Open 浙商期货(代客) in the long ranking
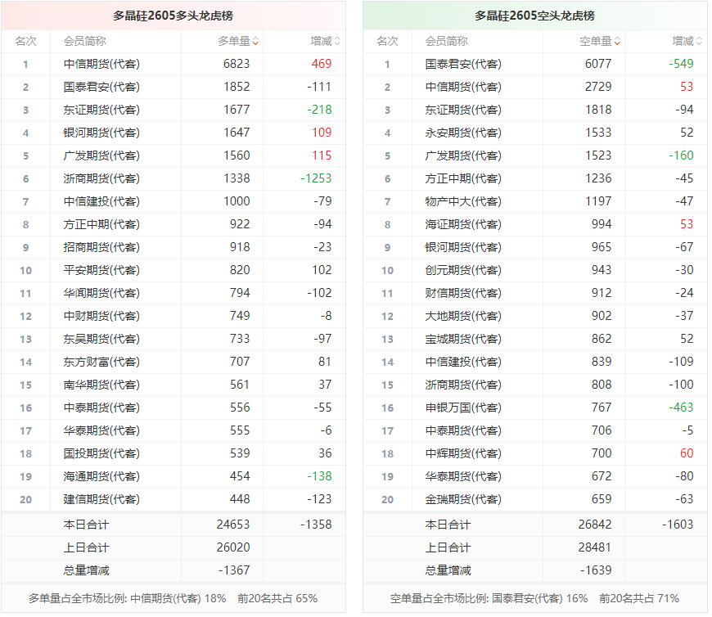 101,178
